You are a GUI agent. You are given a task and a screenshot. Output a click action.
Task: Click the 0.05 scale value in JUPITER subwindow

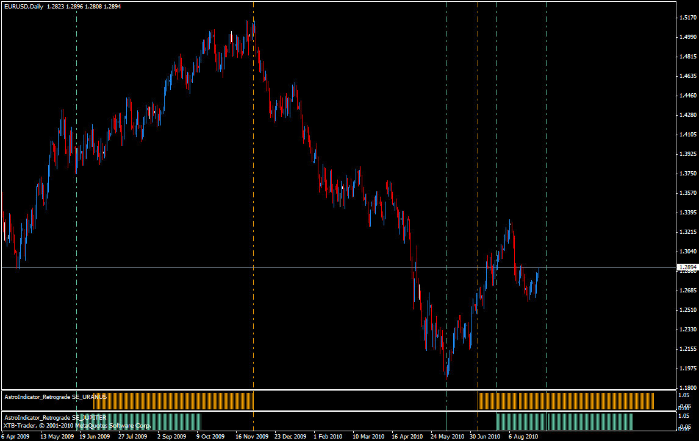tap(685, 428)
